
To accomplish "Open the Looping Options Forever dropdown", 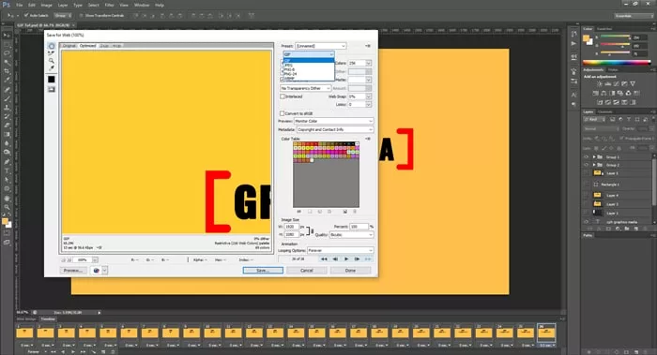I will (x=340, y=250).
